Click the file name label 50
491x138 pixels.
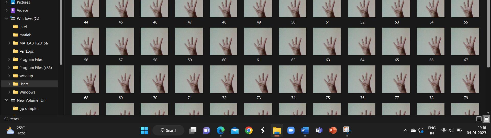[293, 22]
